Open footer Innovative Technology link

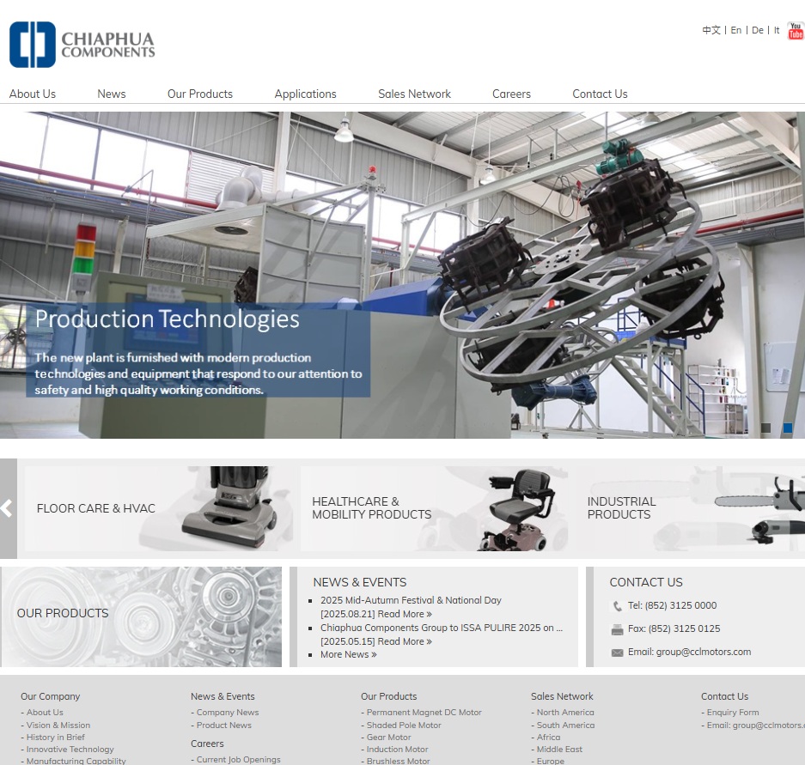[70, 750]
